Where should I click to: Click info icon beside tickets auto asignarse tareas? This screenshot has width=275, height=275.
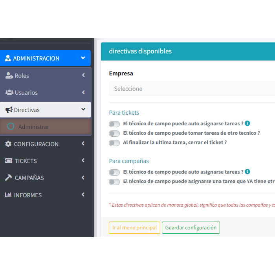tap(247, 123)
